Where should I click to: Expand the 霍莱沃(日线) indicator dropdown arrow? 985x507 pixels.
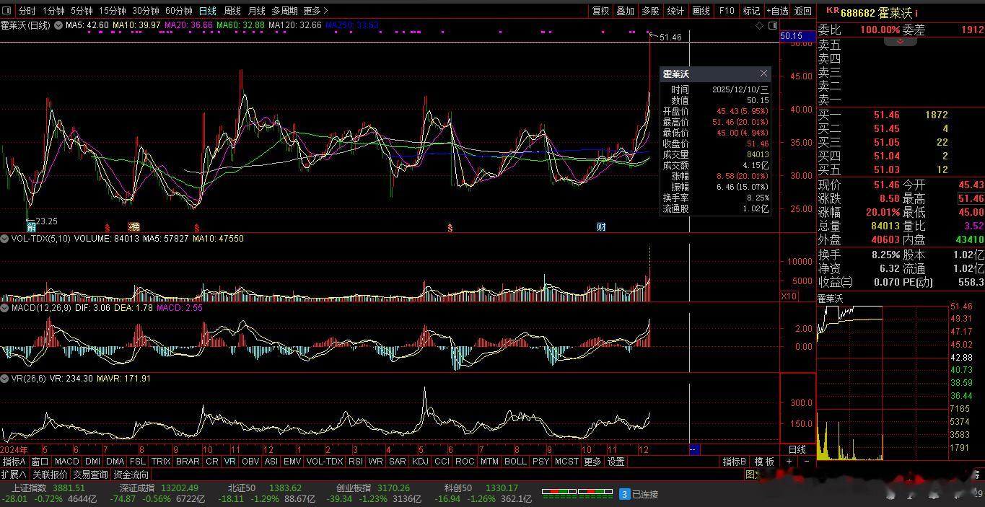click(x=58, y=26)
